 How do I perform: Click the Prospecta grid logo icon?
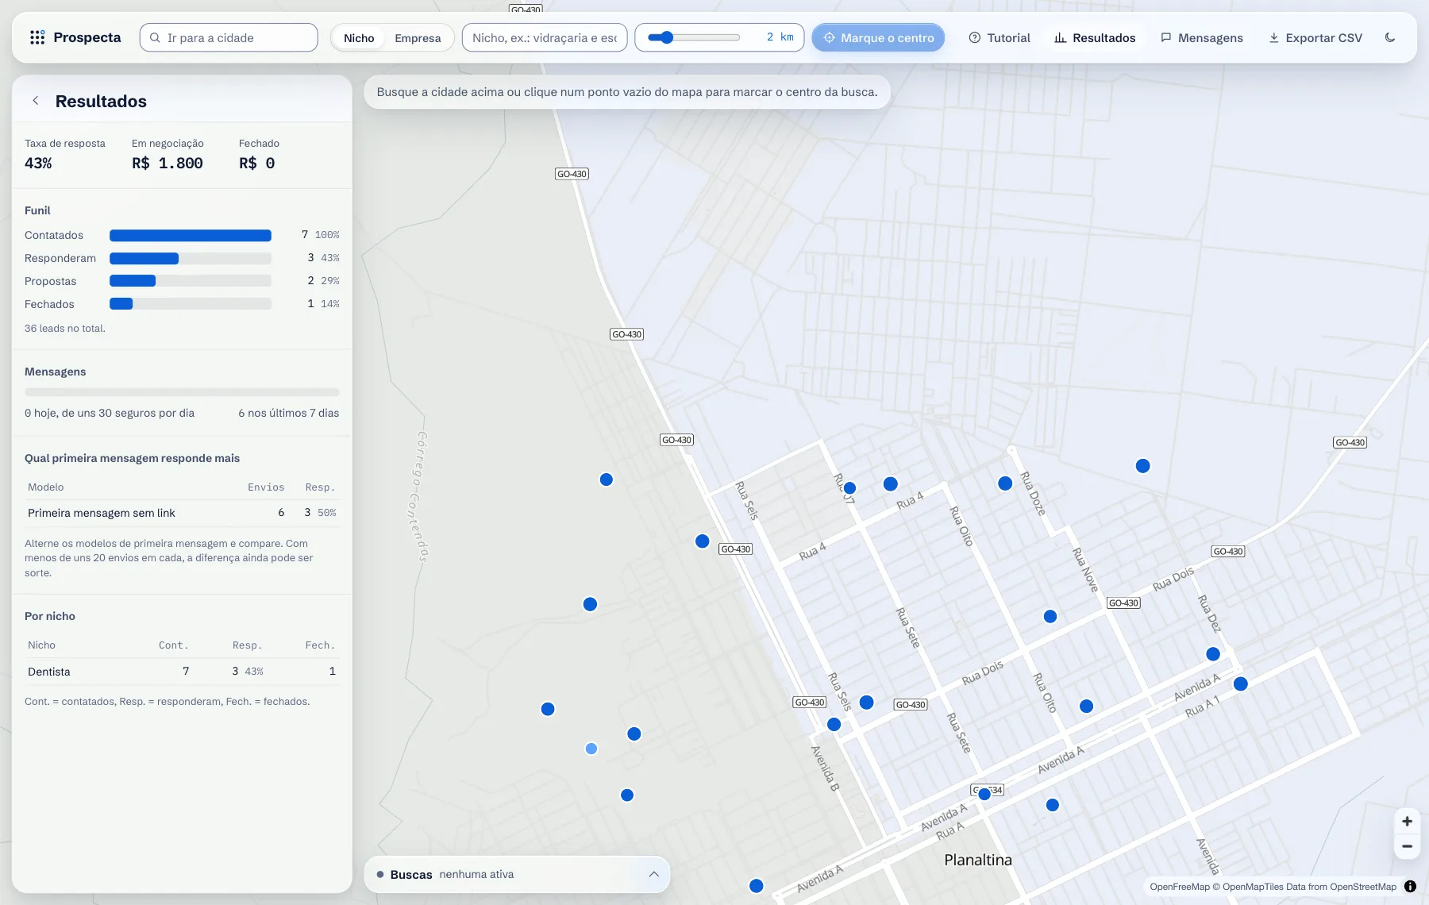(x=37, y=37)
